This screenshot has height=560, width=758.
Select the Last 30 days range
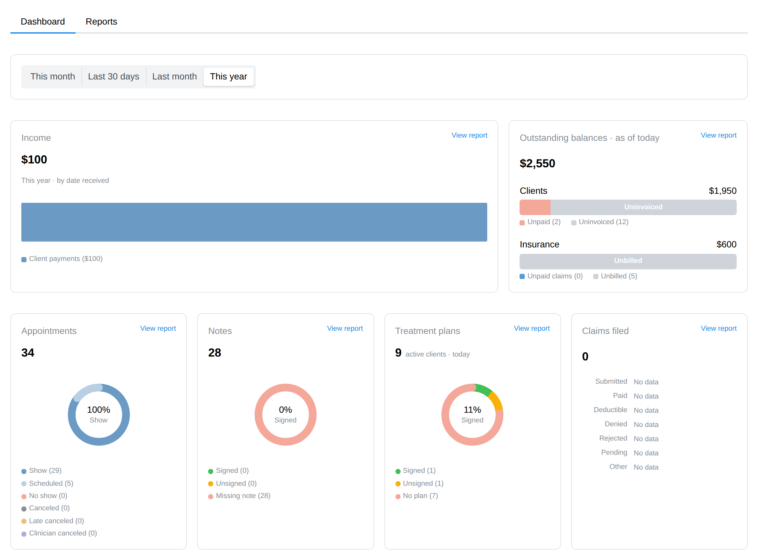click(114, 77)
